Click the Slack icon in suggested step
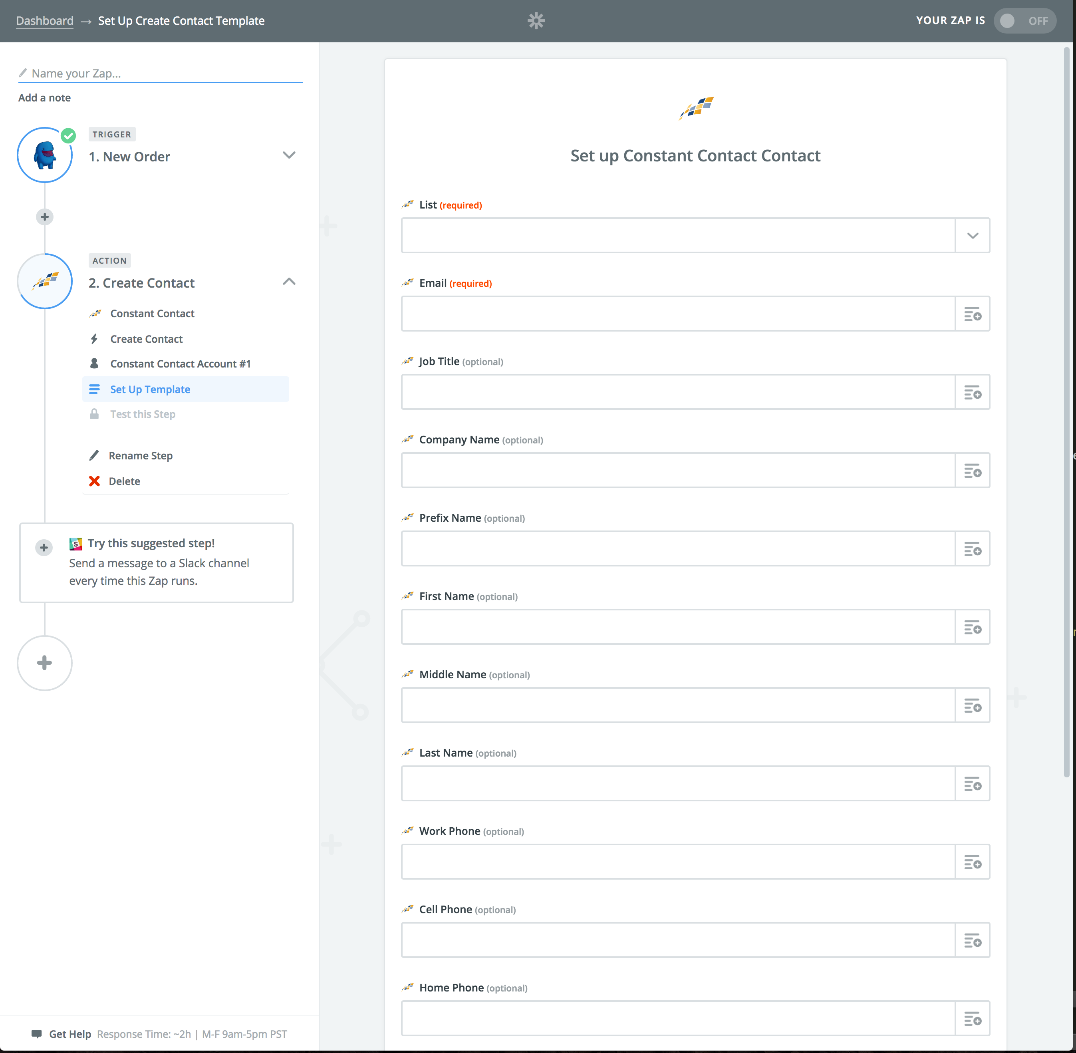The width and height of the screenshot is (1076, 1053). pos(76,544)
